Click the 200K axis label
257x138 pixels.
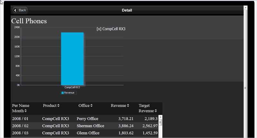(x=17, y=37)
